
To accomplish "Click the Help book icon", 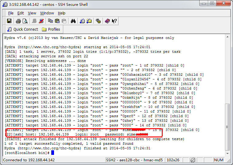I will [x=107, y=21].
